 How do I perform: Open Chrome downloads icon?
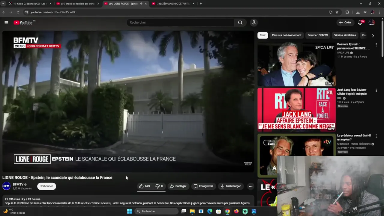click(358, 12)
